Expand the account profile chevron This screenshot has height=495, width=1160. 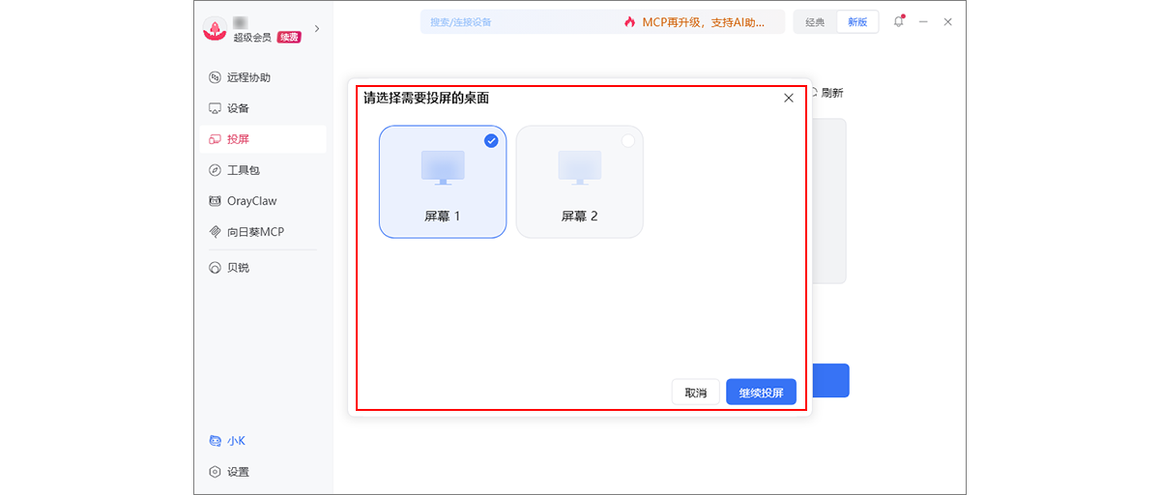(317, 29)
